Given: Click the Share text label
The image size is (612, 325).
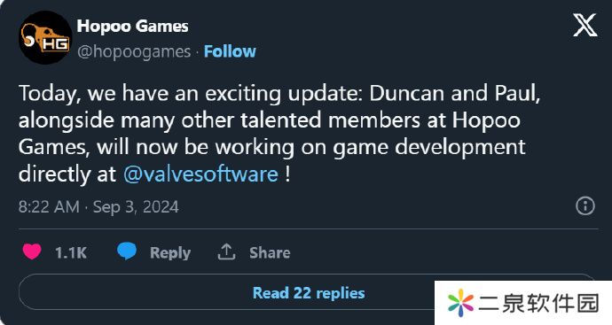Looking at the screenshot, I should (x=270, y=253).
